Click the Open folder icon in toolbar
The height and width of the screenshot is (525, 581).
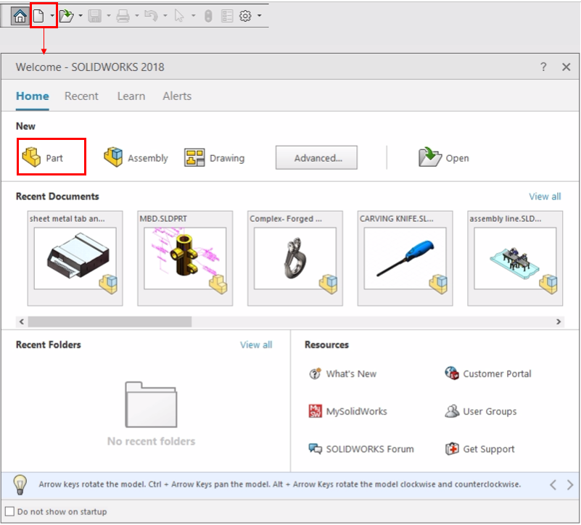pos(67,16)
